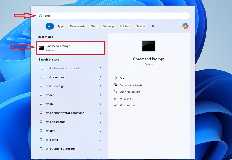
Task: Open the Copilot icon
Action: pos(186,26)
